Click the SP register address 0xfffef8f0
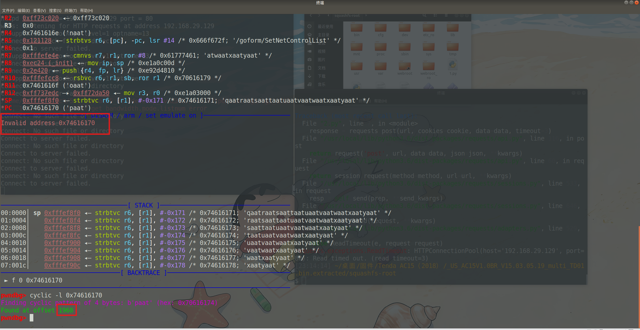This screenshot has width=640, height=330. pos(41,101)
